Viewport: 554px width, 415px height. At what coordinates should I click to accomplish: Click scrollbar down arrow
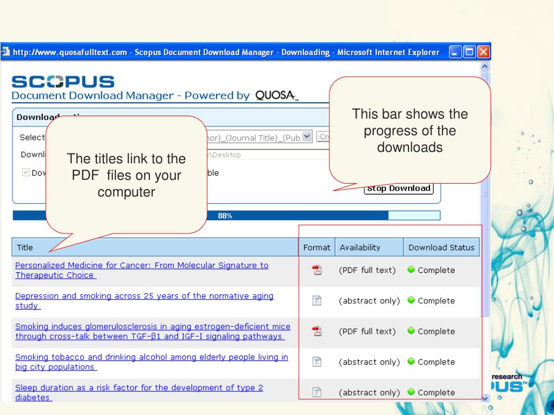coord(485,398)
